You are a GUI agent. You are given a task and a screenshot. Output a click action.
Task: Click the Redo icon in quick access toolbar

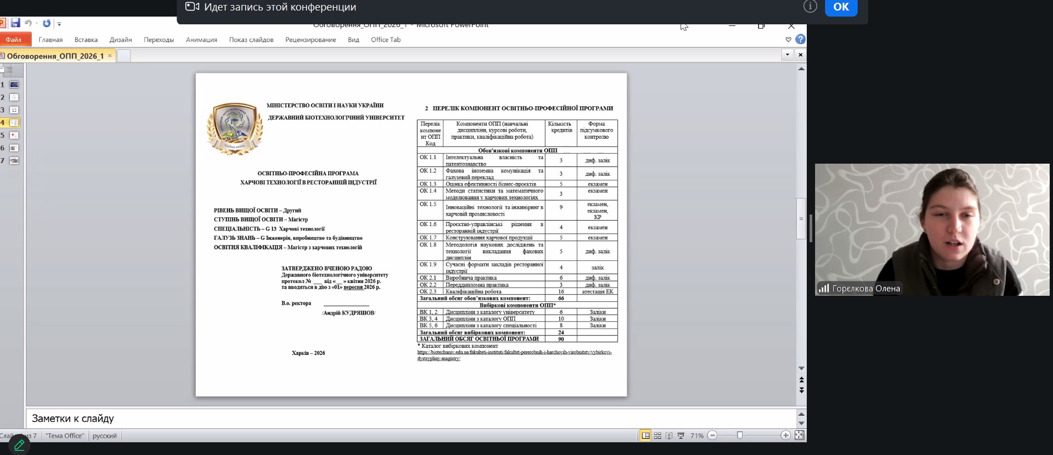(46, 23)
